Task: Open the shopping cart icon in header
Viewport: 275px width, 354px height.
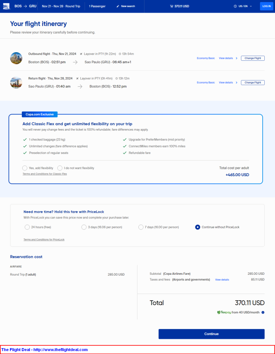Action: tap(172, 6)
